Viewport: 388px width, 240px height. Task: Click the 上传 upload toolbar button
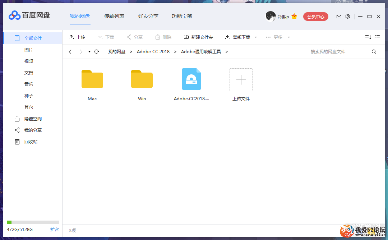(x=77, y=37)
